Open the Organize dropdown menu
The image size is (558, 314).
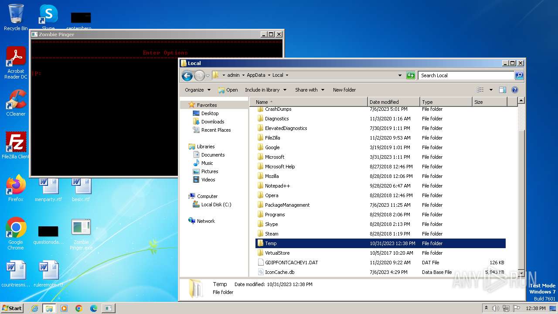click(197, 90)
